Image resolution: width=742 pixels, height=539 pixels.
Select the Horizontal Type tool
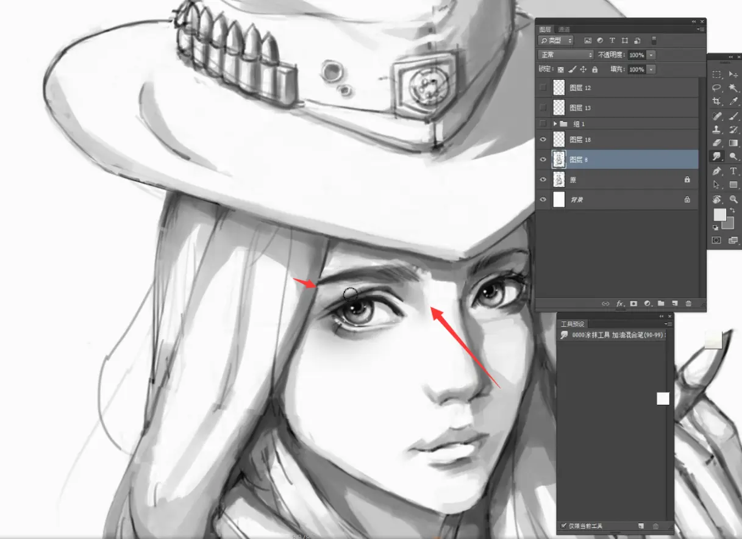coord(733,171)
